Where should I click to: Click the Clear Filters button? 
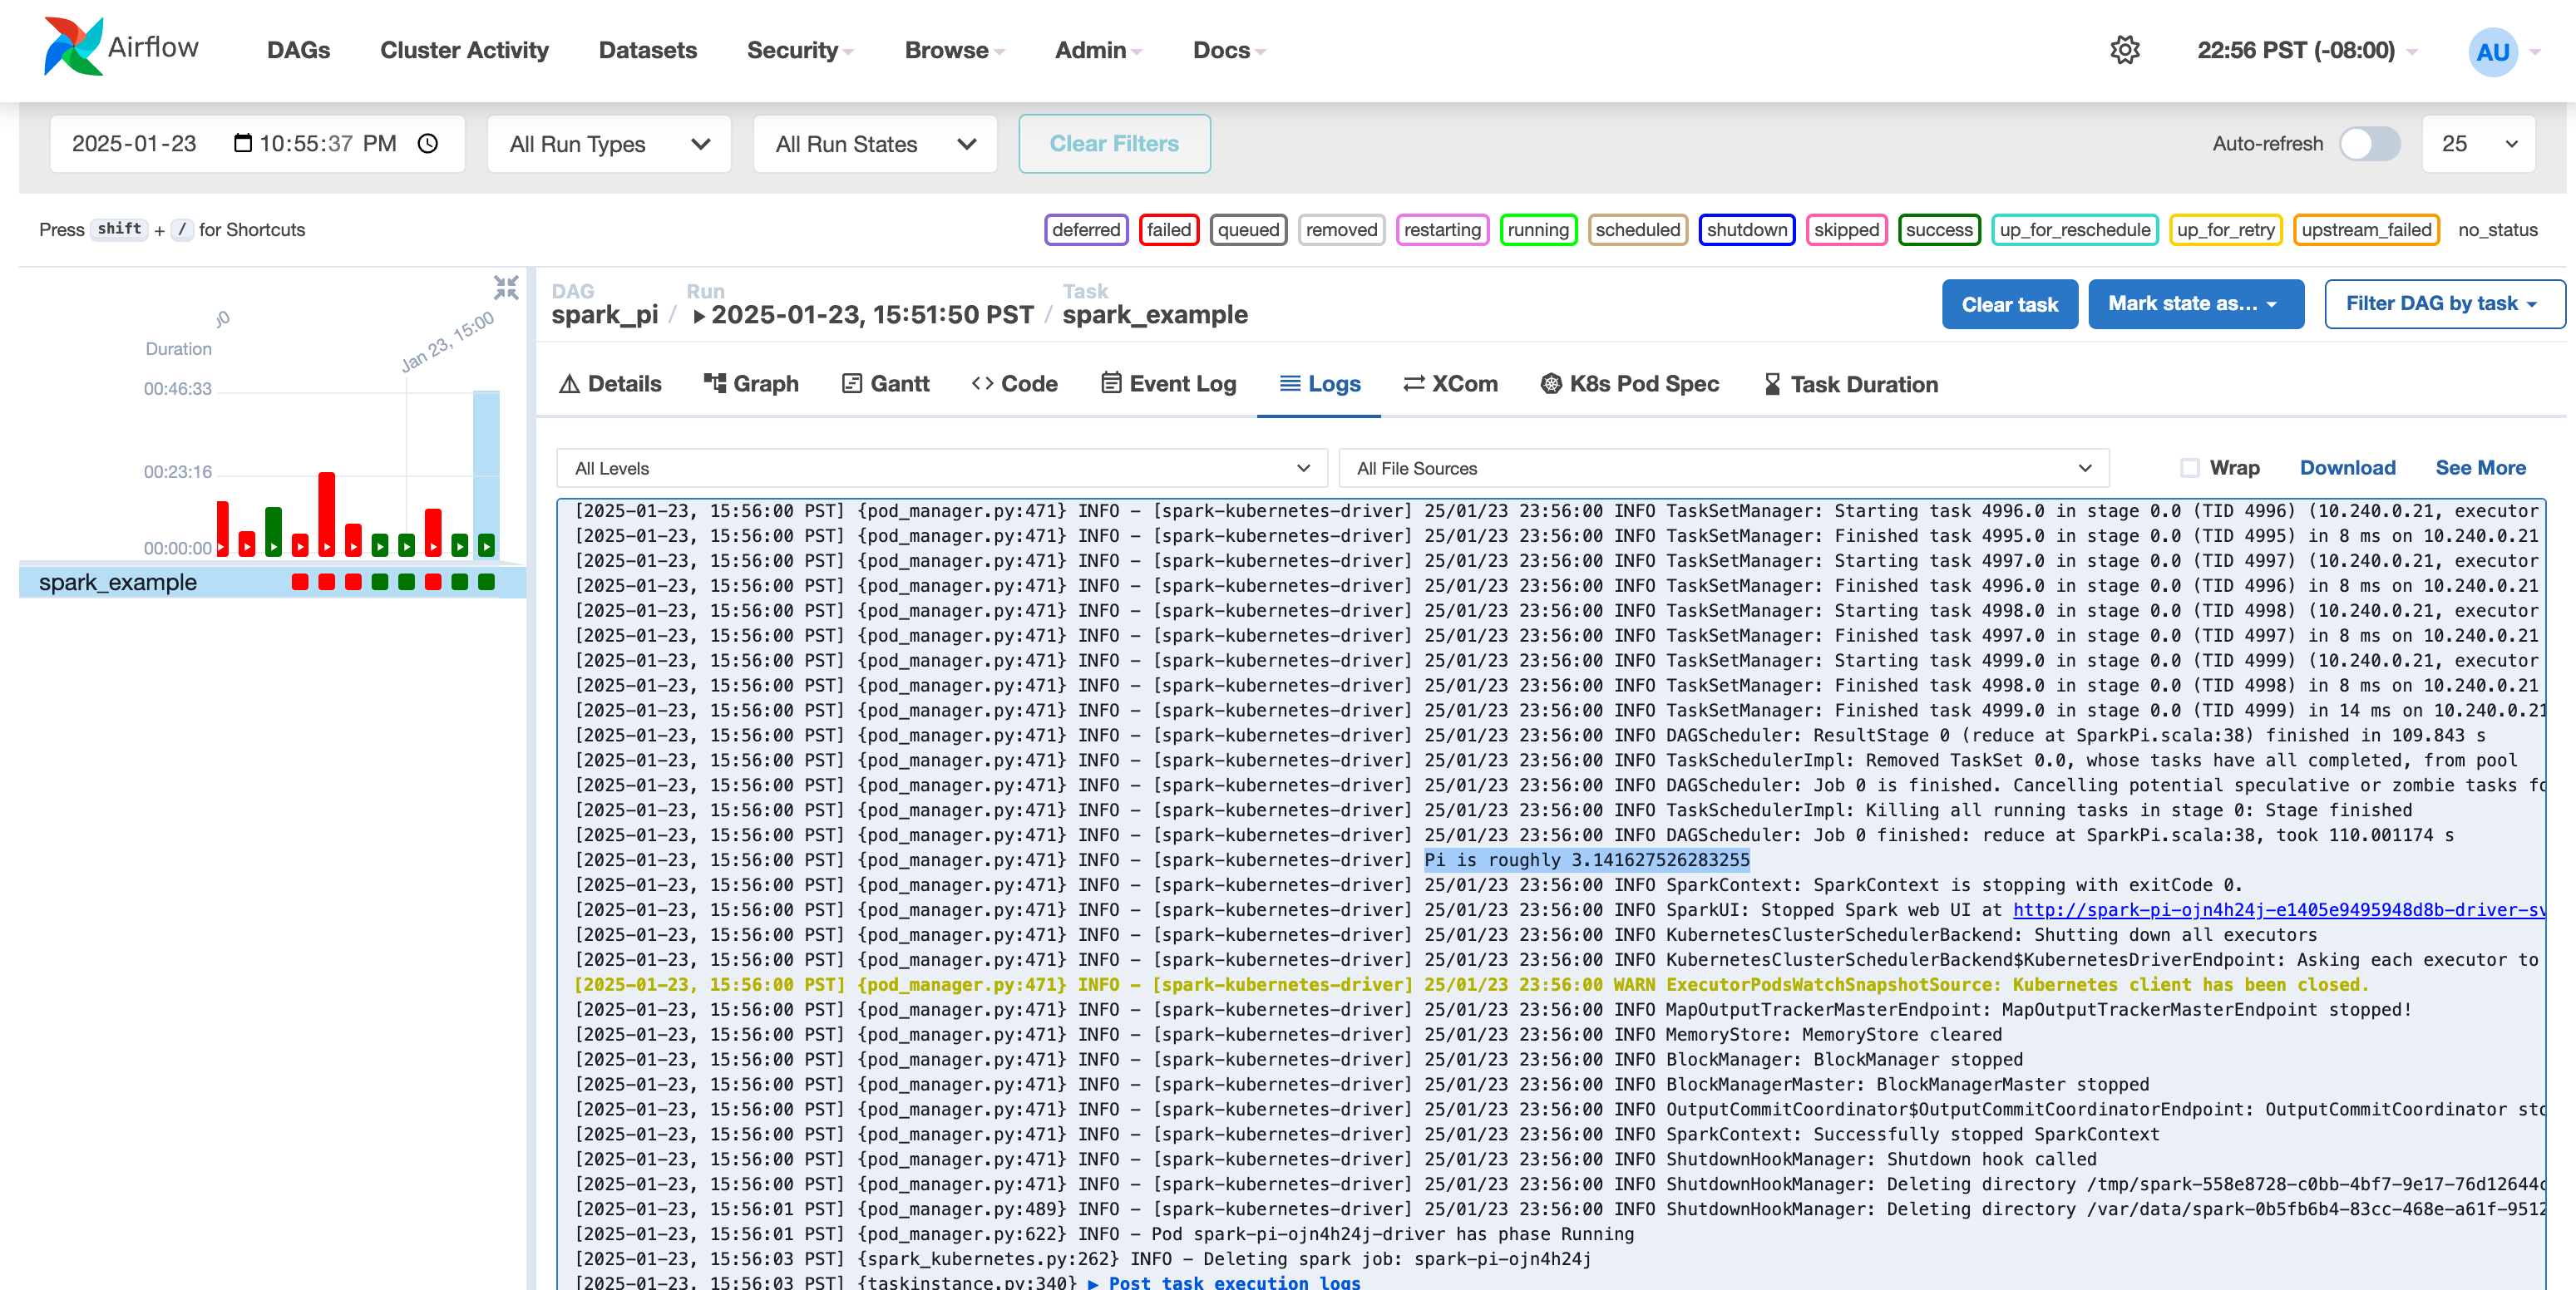1114,143
